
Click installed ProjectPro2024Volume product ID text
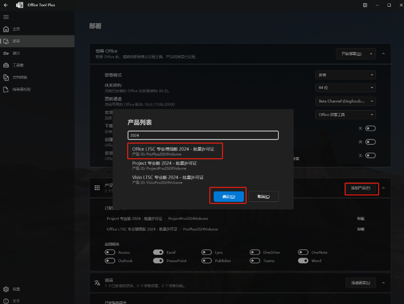coord(188,218)
